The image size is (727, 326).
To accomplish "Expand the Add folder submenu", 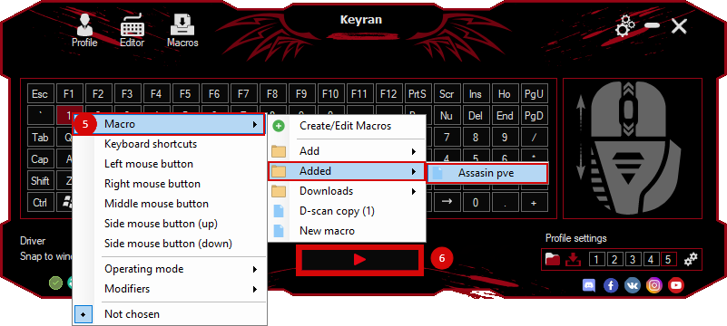I will coord(413,151).
